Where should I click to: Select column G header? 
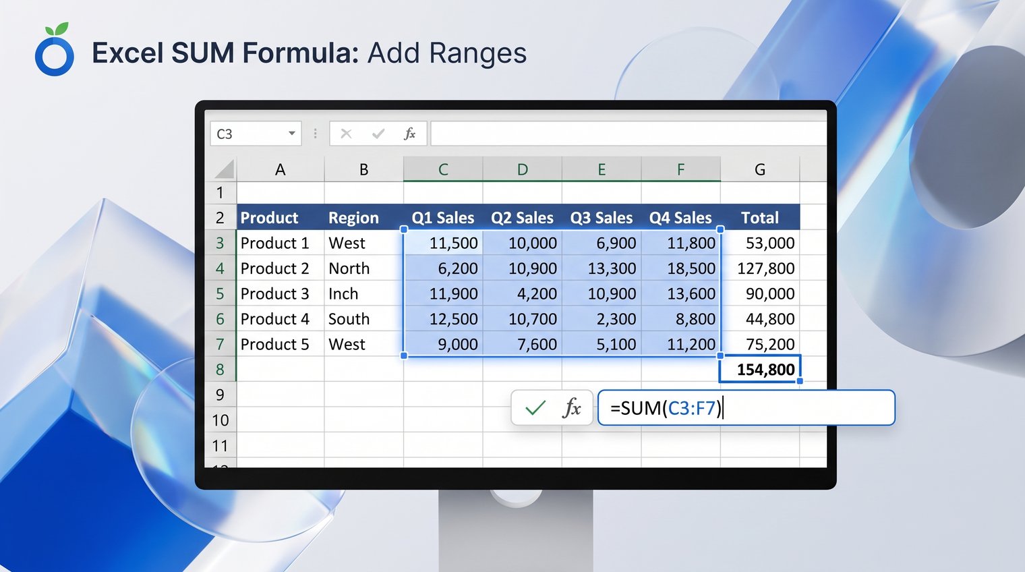(760, 169)
